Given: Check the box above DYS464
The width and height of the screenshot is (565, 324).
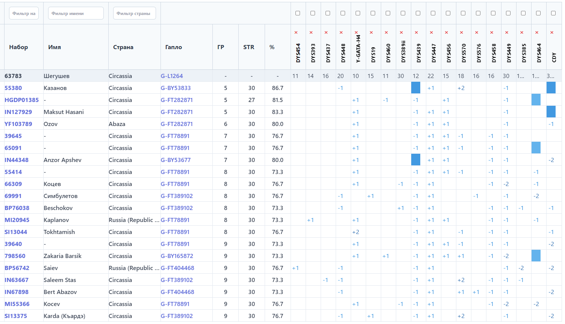Looking at the screenshot, I should pyautogui.click(x=538, y=13).
